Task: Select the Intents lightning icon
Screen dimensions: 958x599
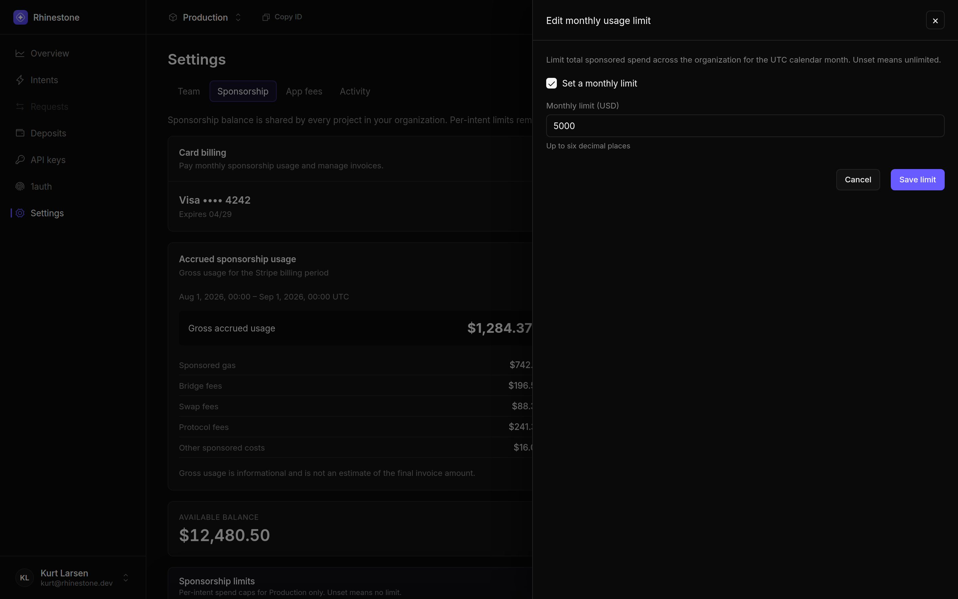Action: click(20, 80)
